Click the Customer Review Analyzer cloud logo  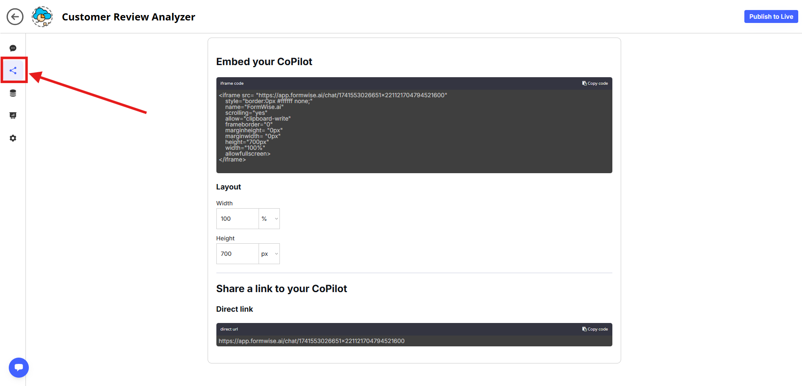click(x=42, y=17)
